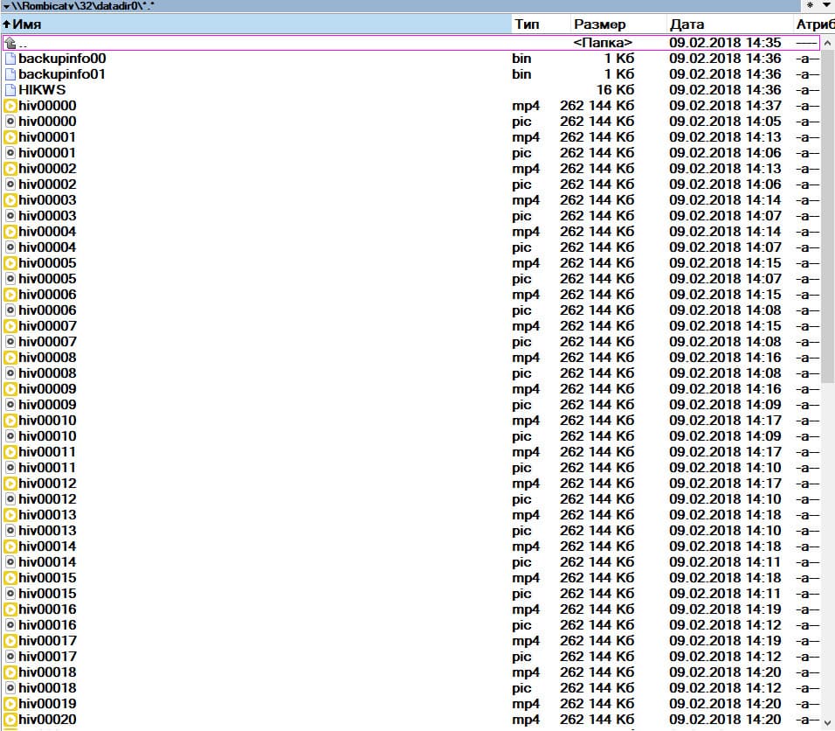Click the mp4 type of hiv00016

click(526, 609)
